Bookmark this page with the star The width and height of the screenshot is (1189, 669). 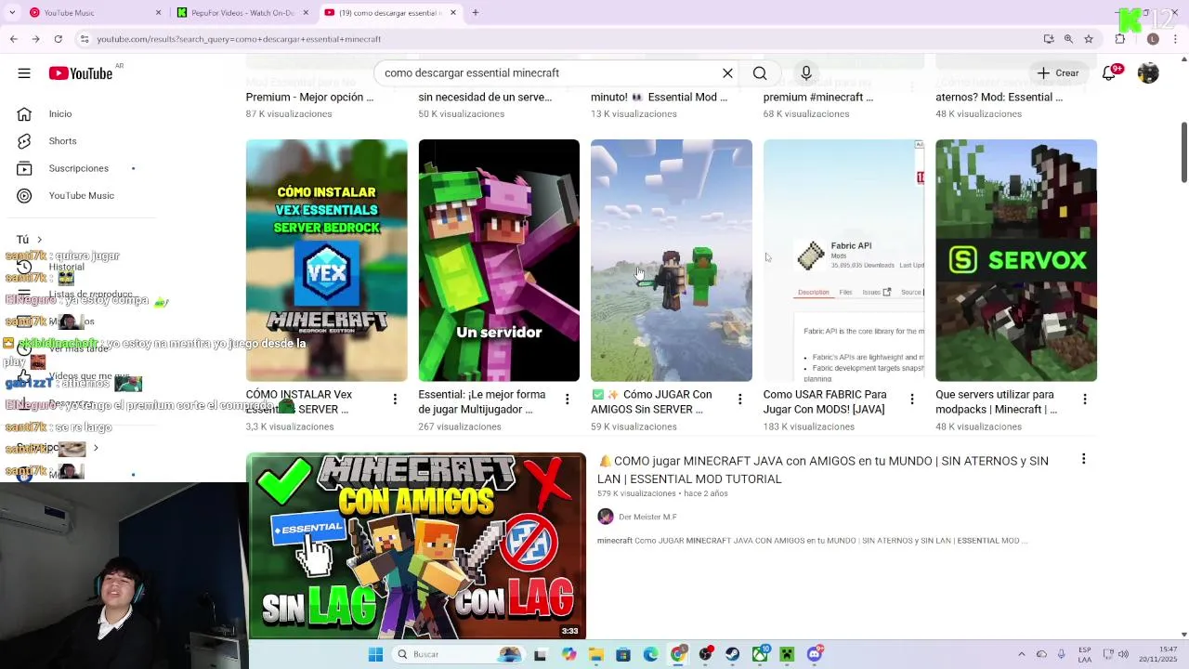[1089, 39]
